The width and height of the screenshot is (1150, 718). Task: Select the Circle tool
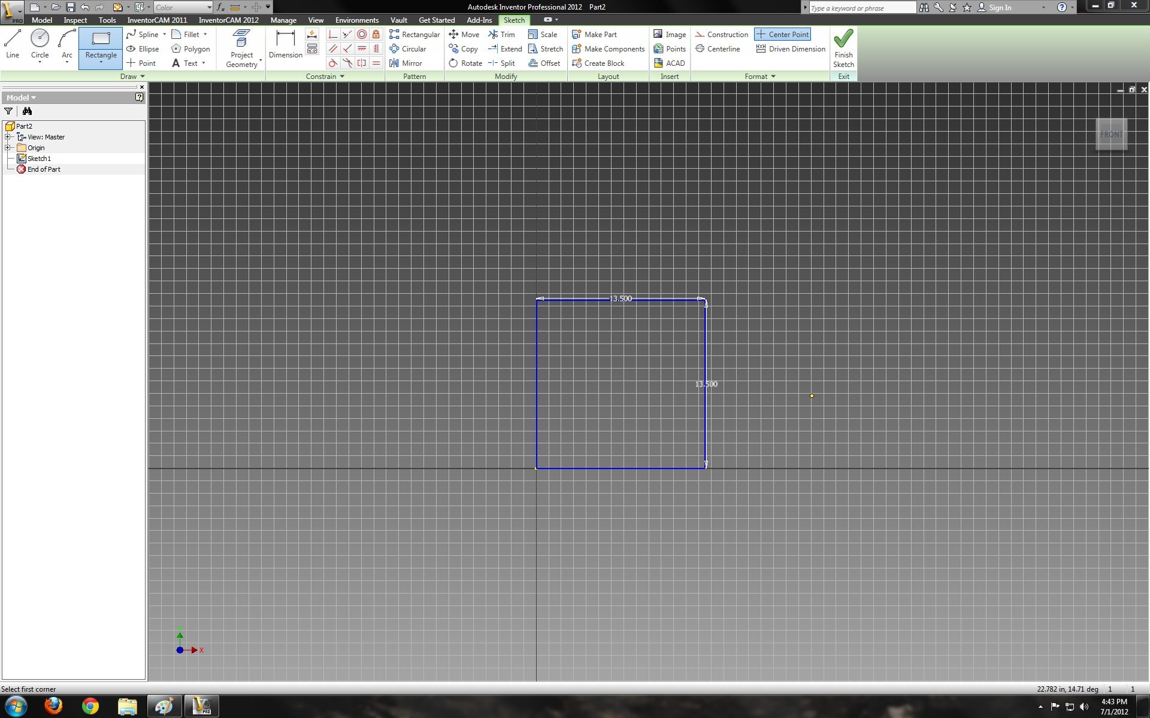click(x=40, y=45)
